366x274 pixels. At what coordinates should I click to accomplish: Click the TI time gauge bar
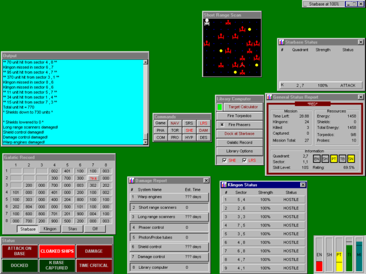point(349,255)
